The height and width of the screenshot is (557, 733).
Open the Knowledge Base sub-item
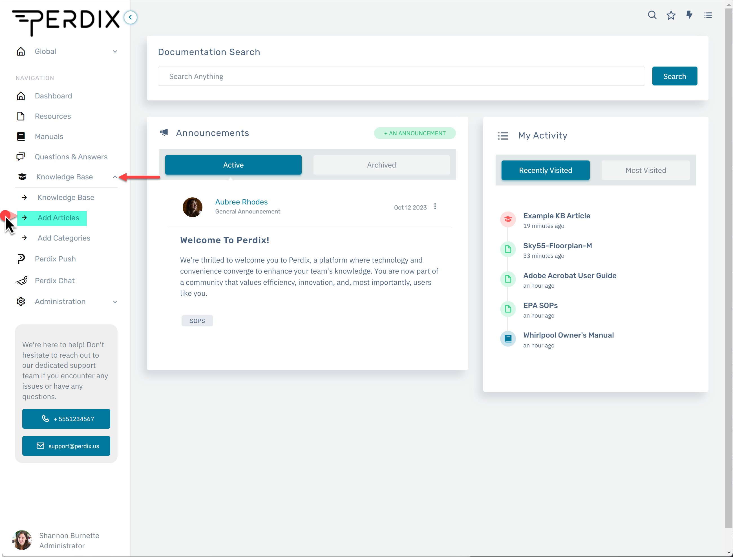click(x=66, y=197)
